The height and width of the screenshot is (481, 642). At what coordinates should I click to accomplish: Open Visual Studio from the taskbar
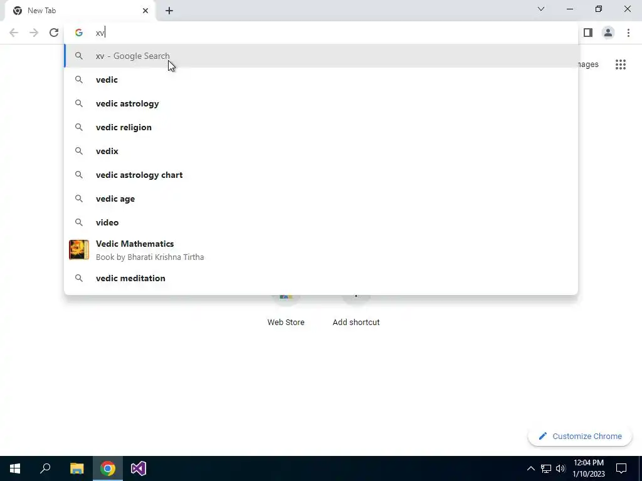(139, 468)
